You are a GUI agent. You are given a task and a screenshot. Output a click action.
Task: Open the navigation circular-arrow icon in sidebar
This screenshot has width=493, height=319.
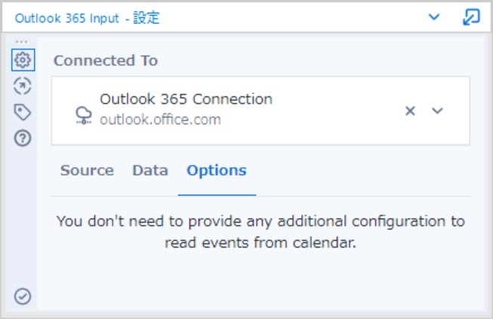click(x=23, y=86)
